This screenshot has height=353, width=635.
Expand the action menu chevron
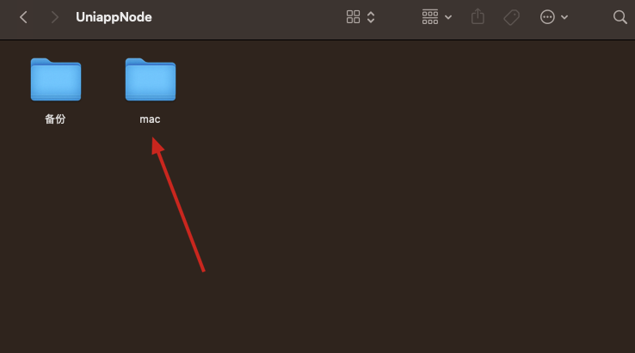tap(564, 17)
